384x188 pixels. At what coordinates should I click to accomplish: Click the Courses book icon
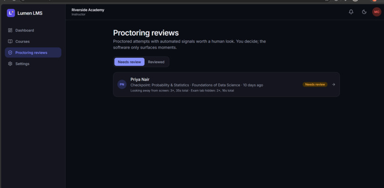[10, 42]
